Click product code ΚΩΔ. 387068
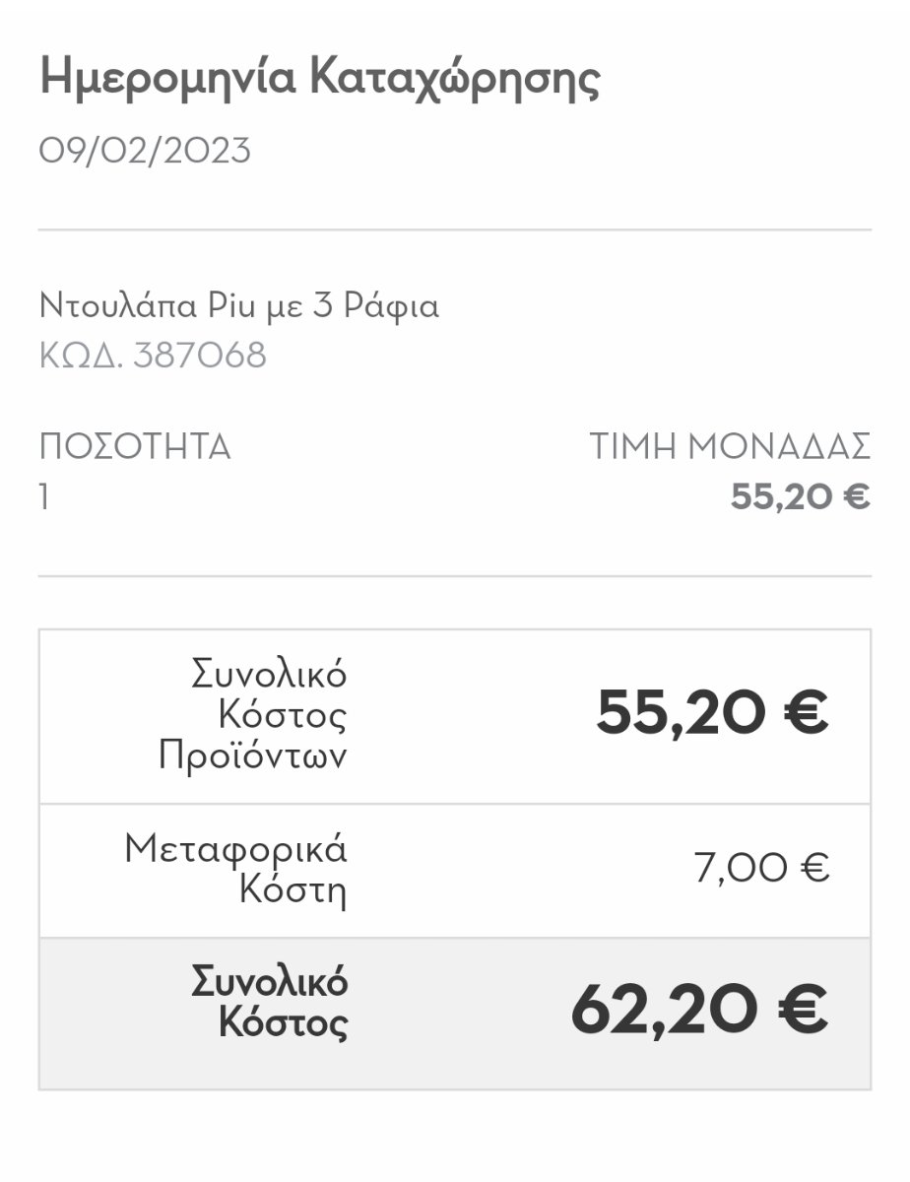The image size is (910, 1182). (x=153, y=356)
